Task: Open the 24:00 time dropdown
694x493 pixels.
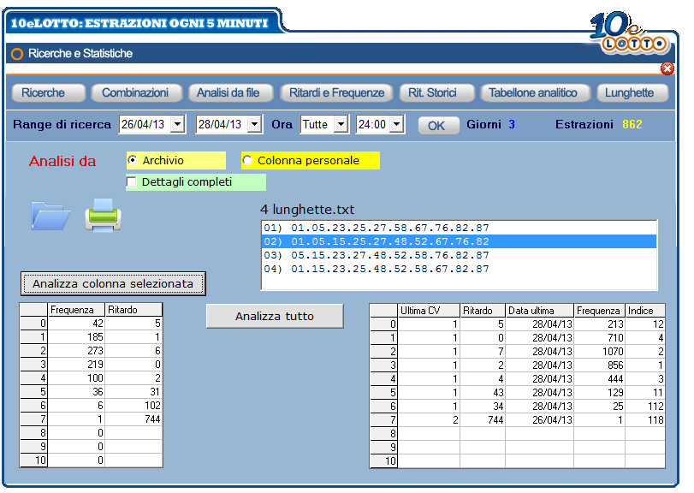Action: 397,124
